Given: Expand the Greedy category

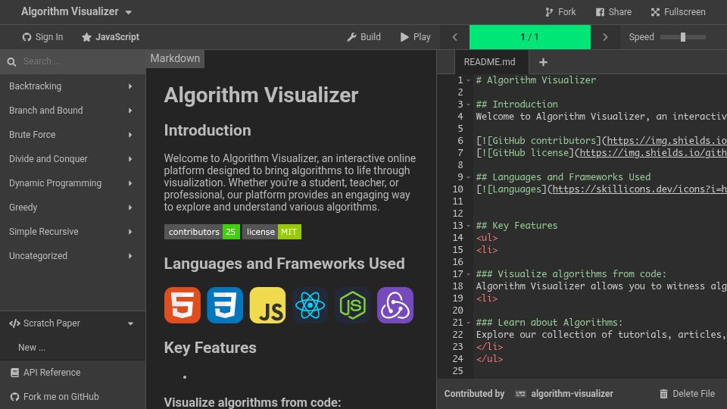Looking at the screenshot, I should pyautogui.click(x=73, y=208).
